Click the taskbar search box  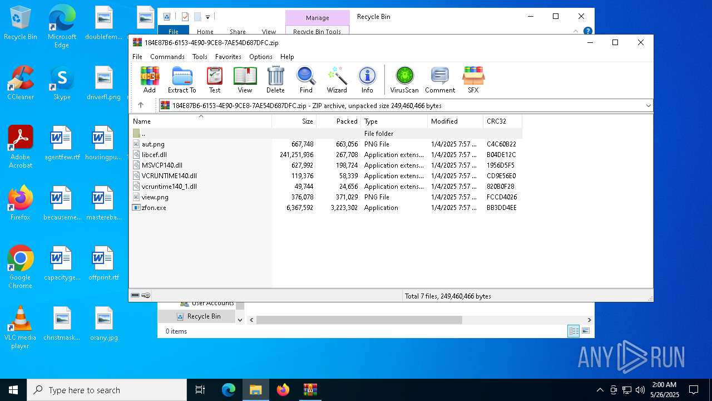[107, 390]
